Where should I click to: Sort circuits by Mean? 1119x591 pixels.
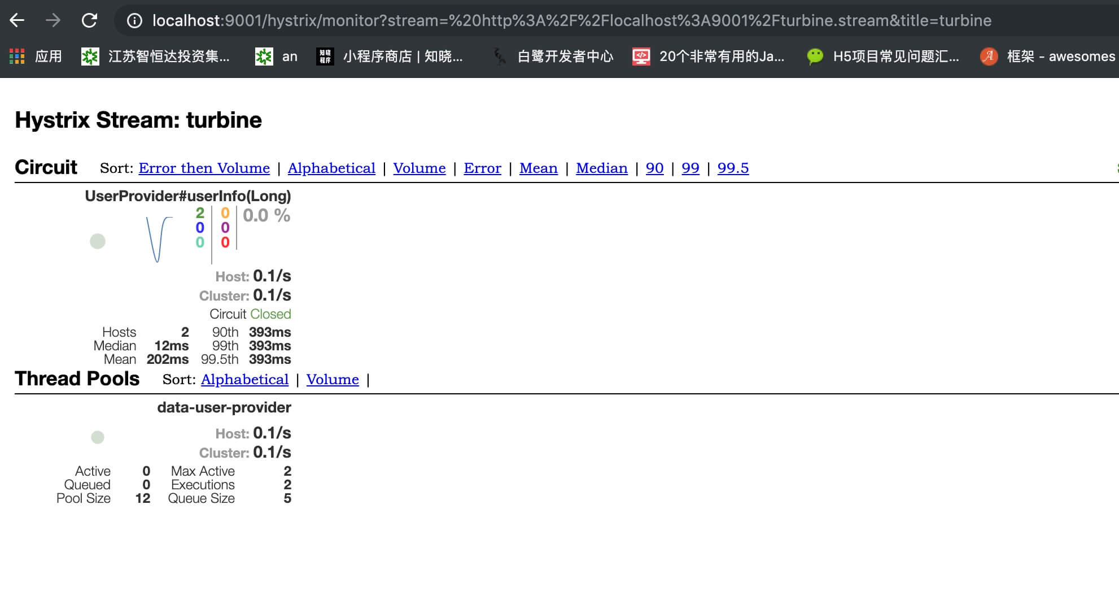point(539,168)
